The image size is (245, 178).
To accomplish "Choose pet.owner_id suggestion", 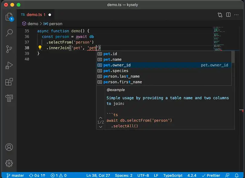I will click(x=164, y=65).
